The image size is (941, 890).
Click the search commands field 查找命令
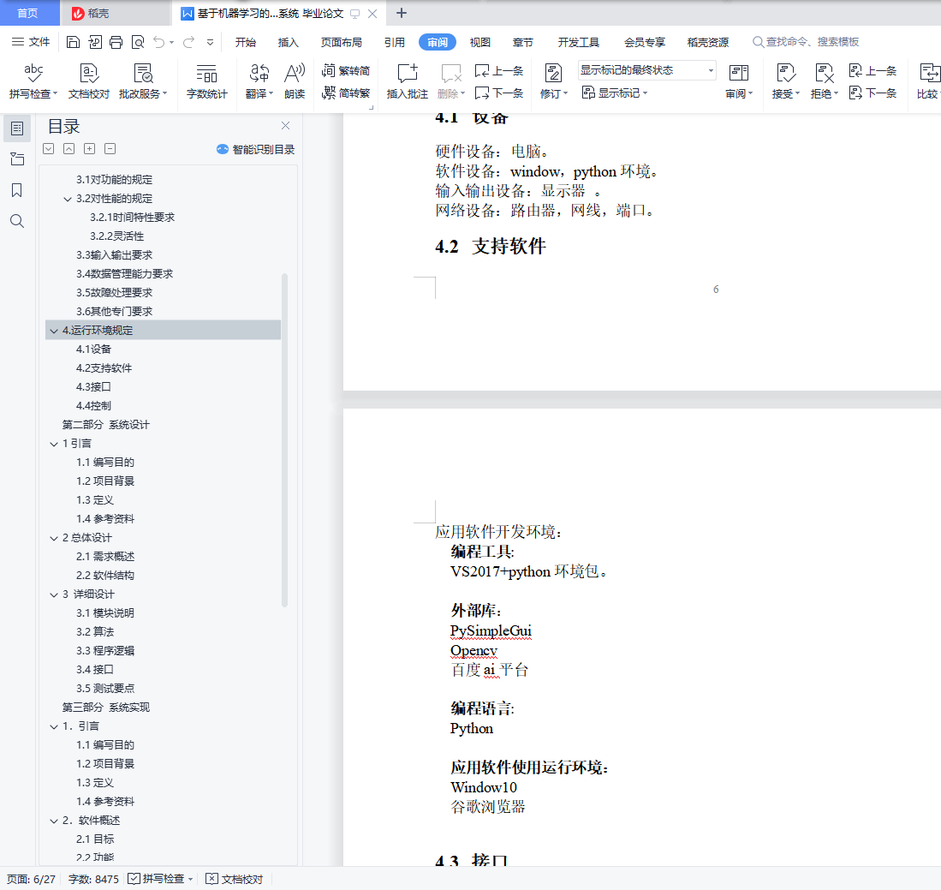pos(806,42)
